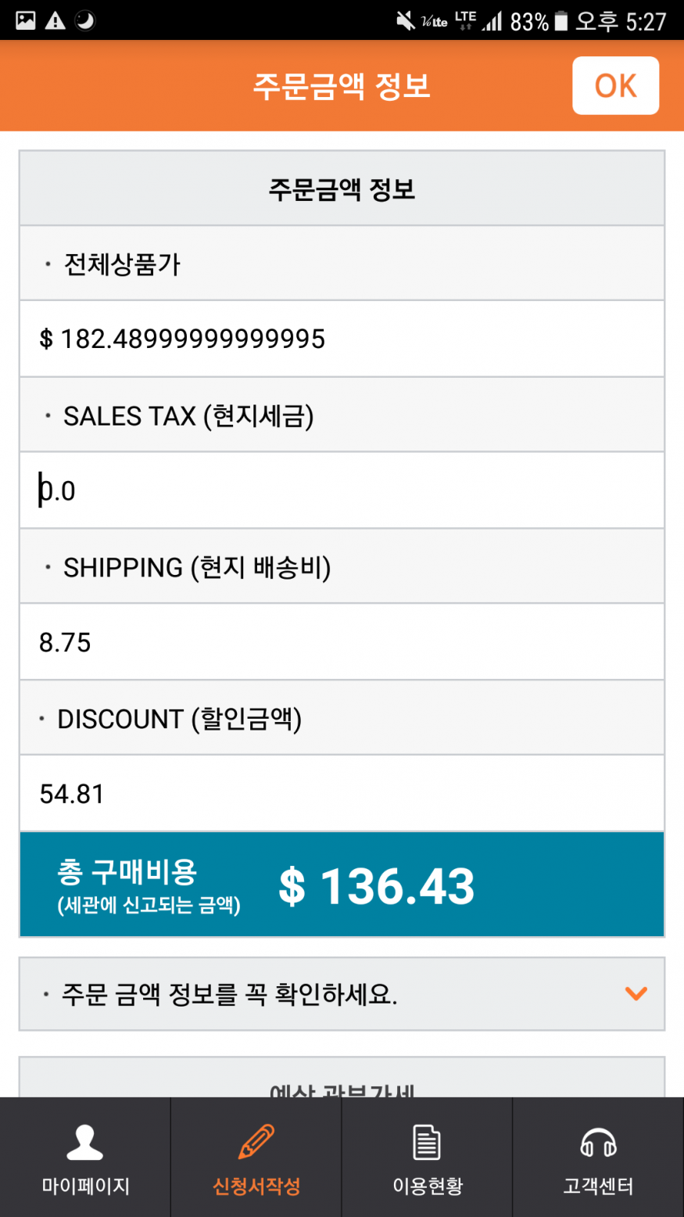Screen dimensions: 684x1217
Task: Tap the total product price field
Action: click(342, 339)
